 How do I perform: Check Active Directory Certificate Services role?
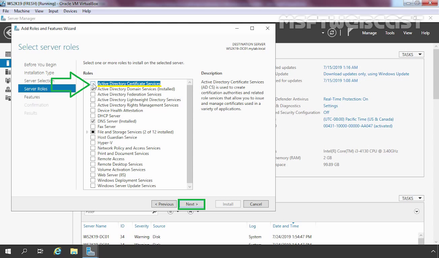[x=93, y=83]
